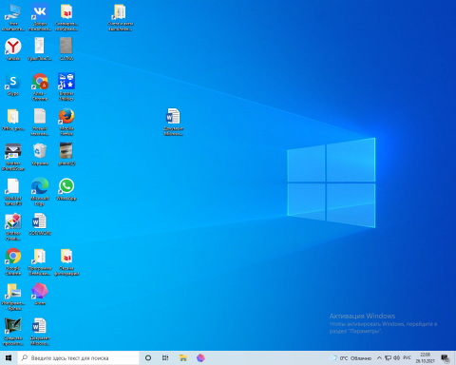Show hidden system tray icons
The image size is (456, 365).
coord(379,358)
